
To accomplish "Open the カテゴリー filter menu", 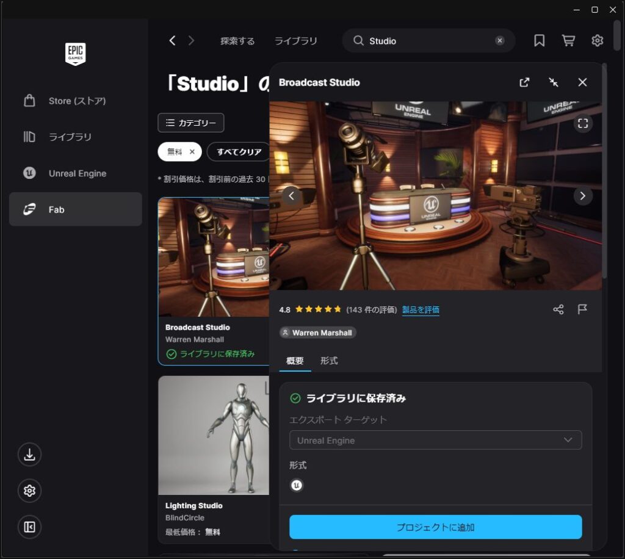I will [x=190, y=123].
